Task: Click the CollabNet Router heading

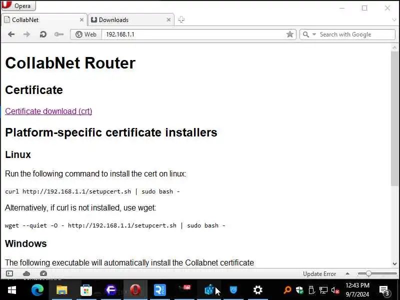Action: (70, 63)
